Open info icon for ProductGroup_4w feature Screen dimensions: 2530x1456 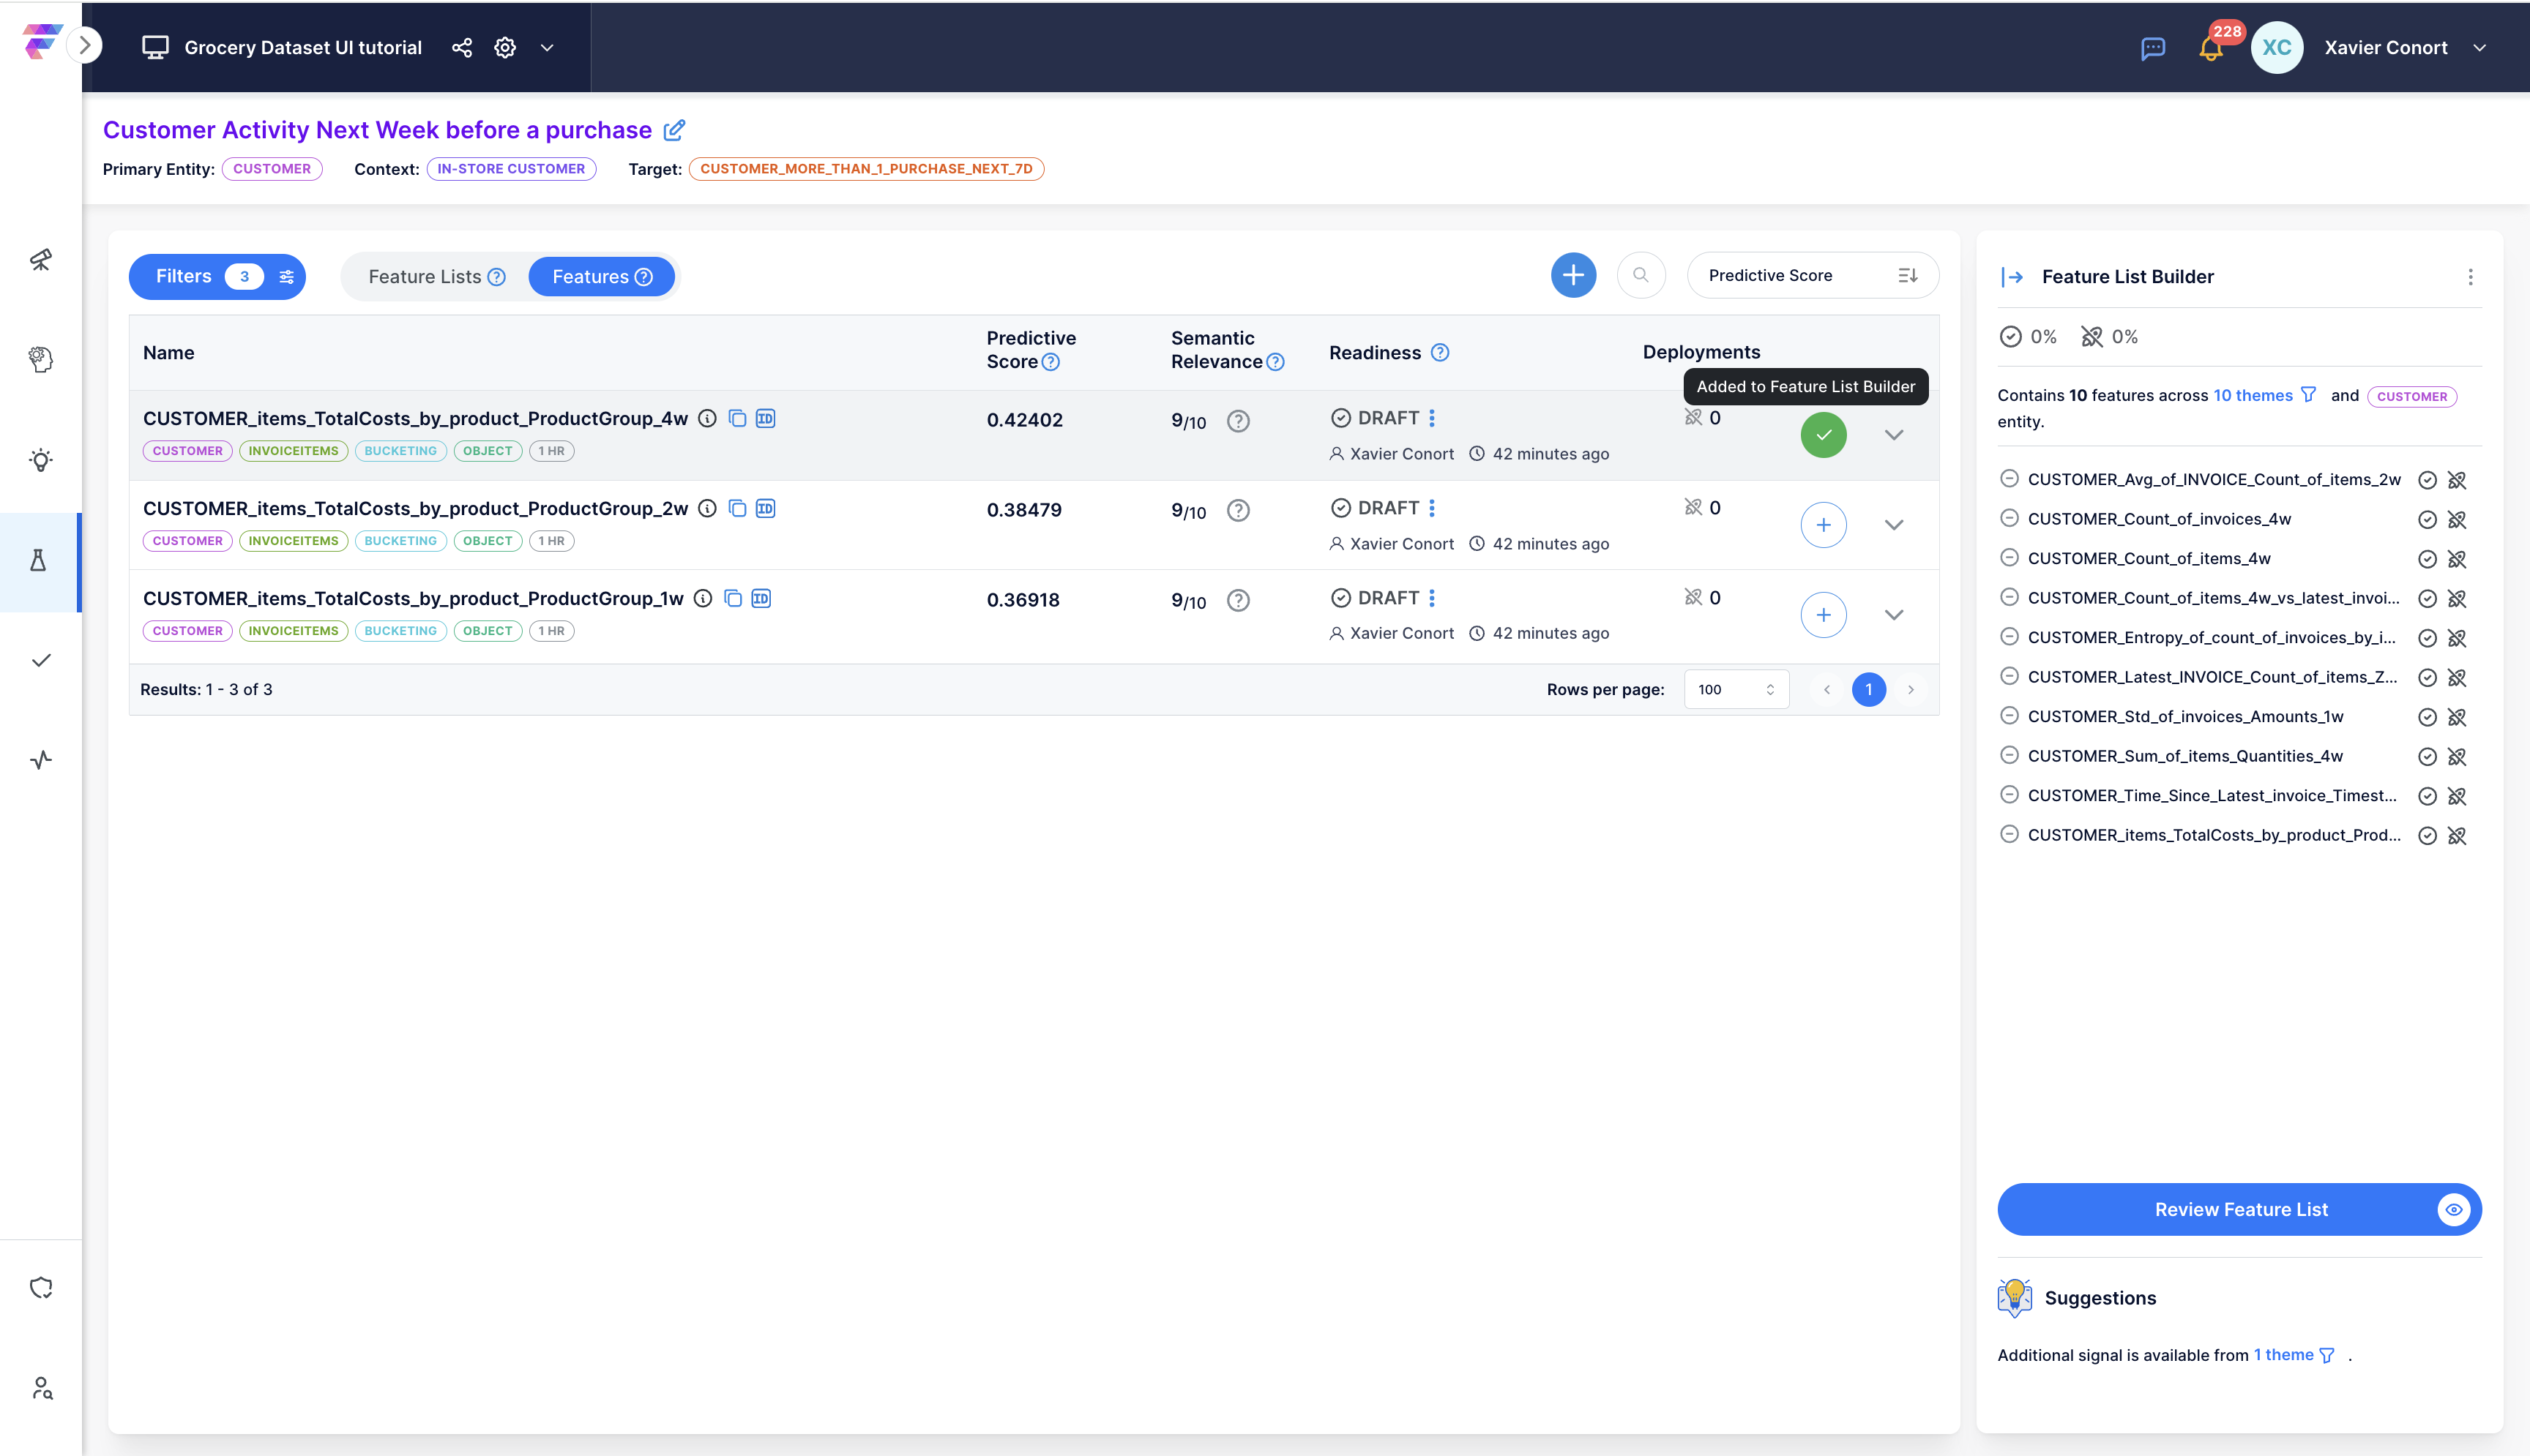coord(707,418)
